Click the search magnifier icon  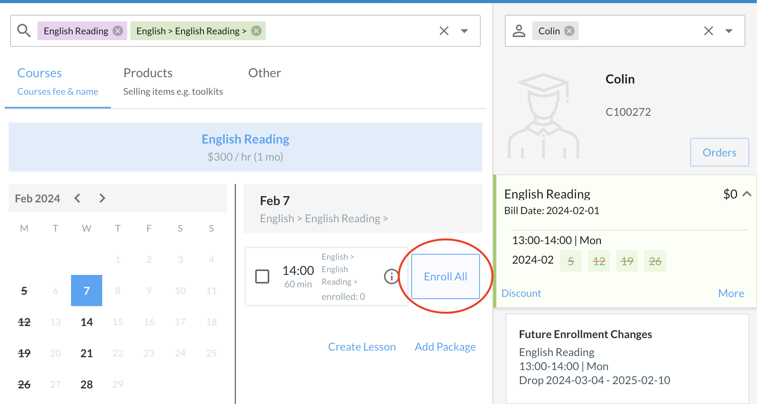(24, 31)
